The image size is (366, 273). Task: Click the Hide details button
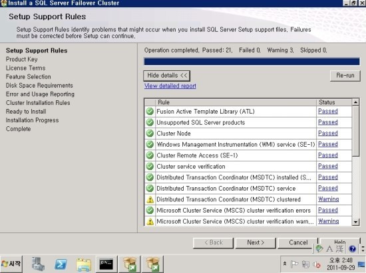[x=167, y=76]
